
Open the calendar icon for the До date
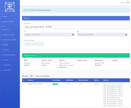click(x=126, y=35)
